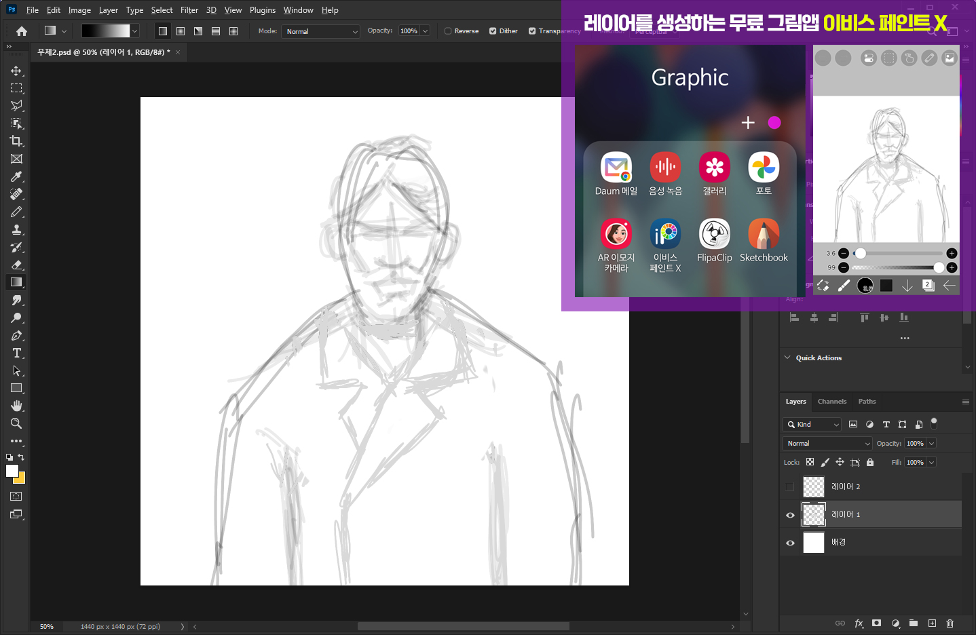Click the 레이어 2 layer thumbnail
The width and height of the screenshot is (976, 635).
click(813, 486)
